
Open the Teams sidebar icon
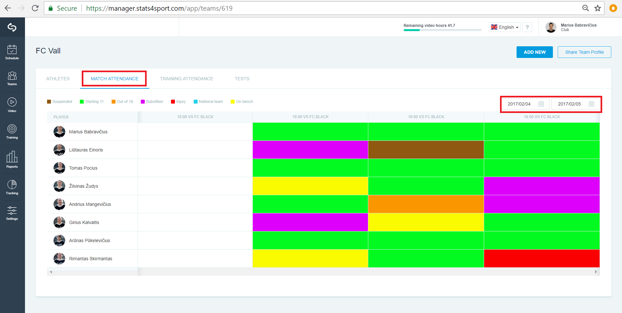tap(12, 78)
